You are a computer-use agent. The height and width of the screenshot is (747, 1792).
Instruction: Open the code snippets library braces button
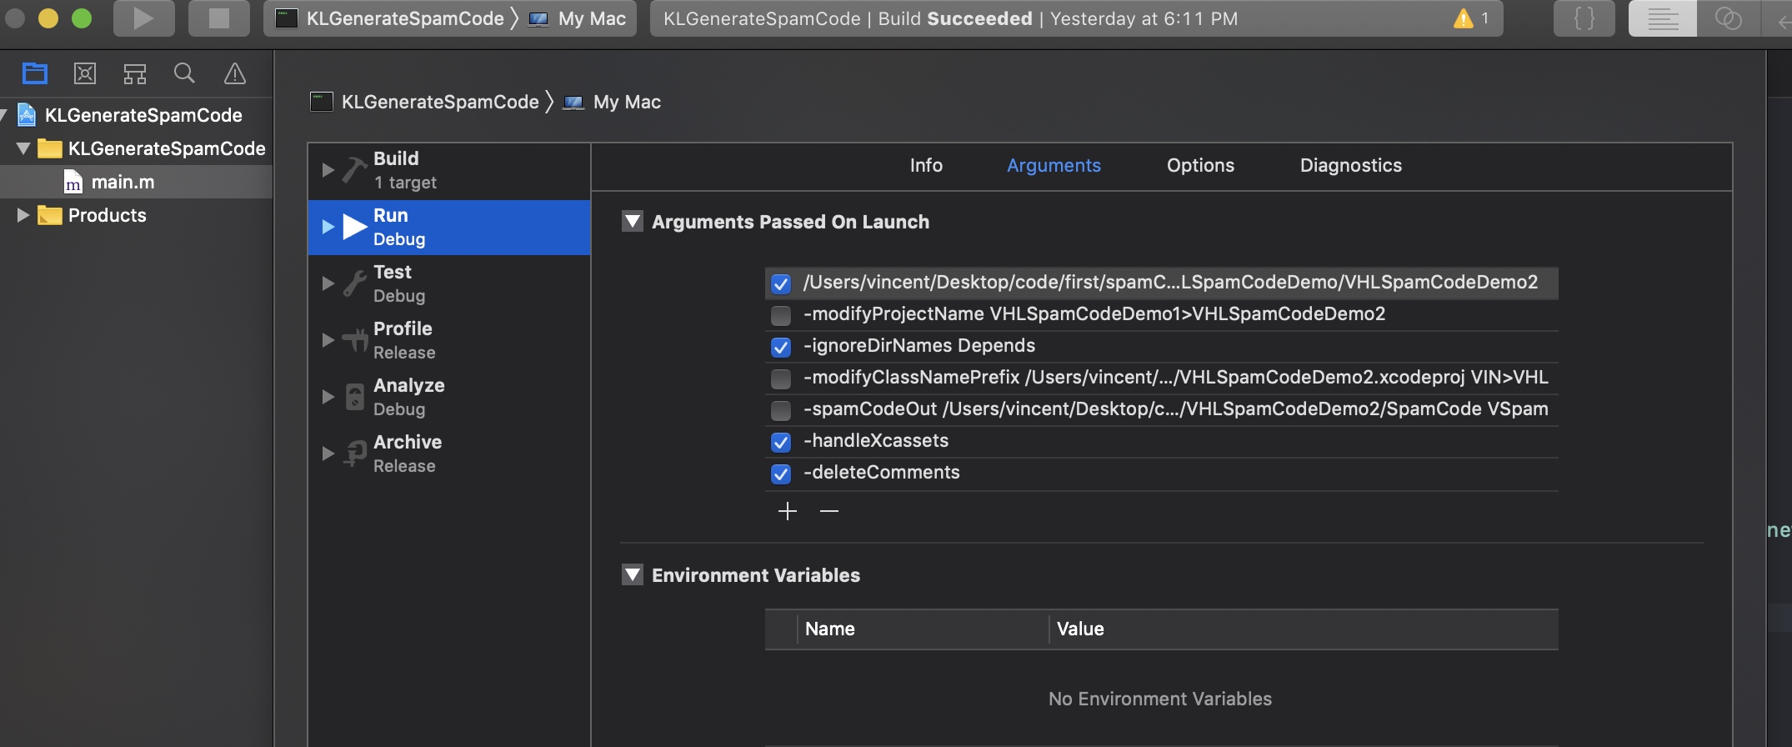[1584, 18]
